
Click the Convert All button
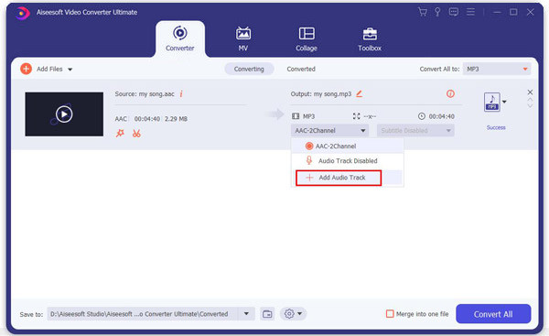click(x=493, y=314)
